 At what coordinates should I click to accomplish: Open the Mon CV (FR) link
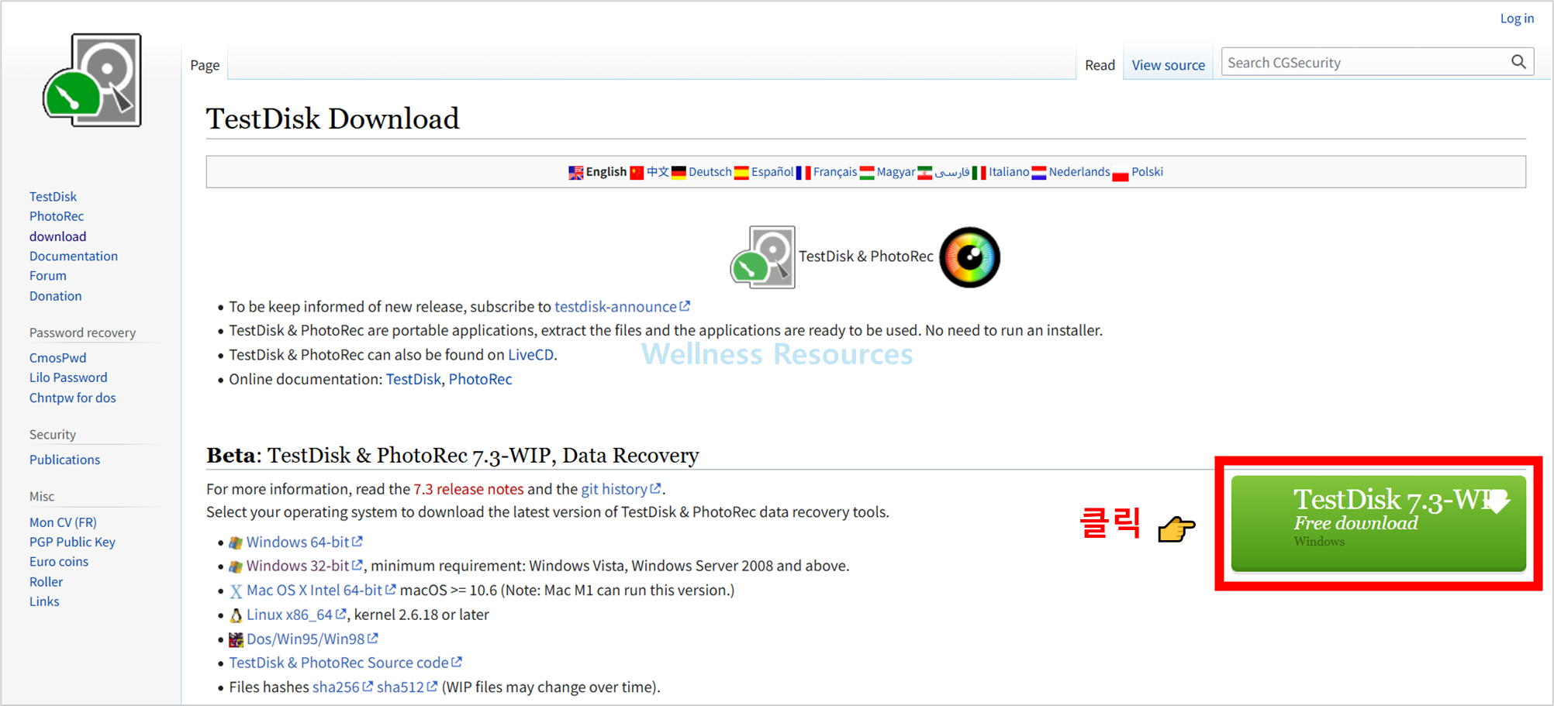(x=63, y=522)
